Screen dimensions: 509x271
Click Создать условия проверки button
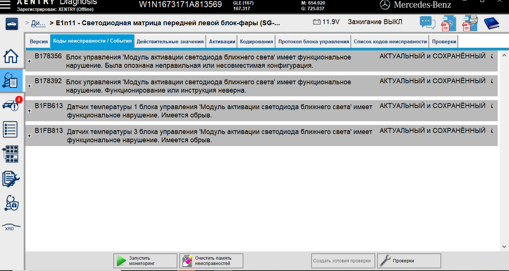coord(343,260)
